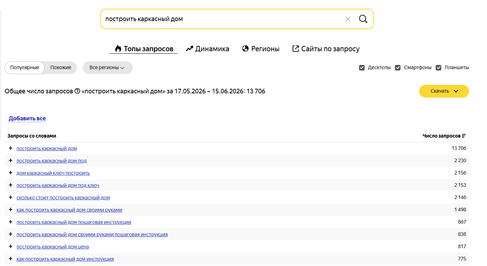This screenshot has height=266, width=487.
Task: Add 'построить каркасный дом цена' with its plus
Action: click(11, 246)
